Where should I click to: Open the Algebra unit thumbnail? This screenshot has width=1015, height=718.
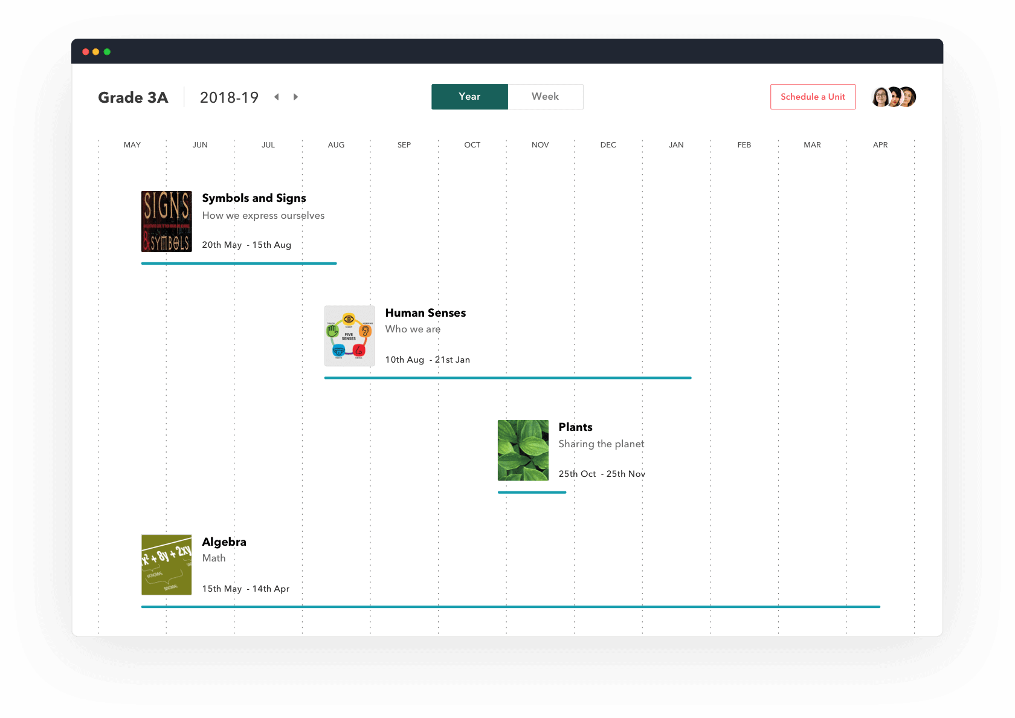pyautogui.click(x=166, y=564)
